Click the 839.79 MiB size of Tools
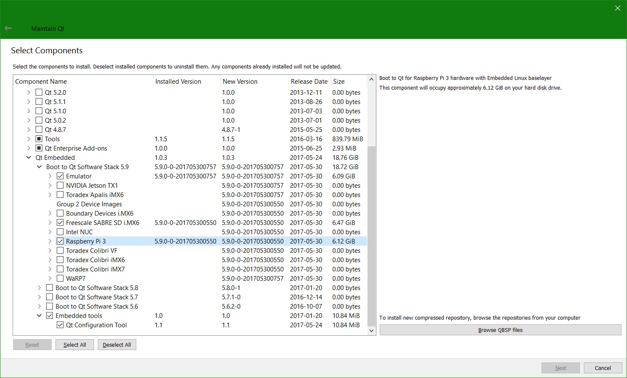 tap(348, 139)
